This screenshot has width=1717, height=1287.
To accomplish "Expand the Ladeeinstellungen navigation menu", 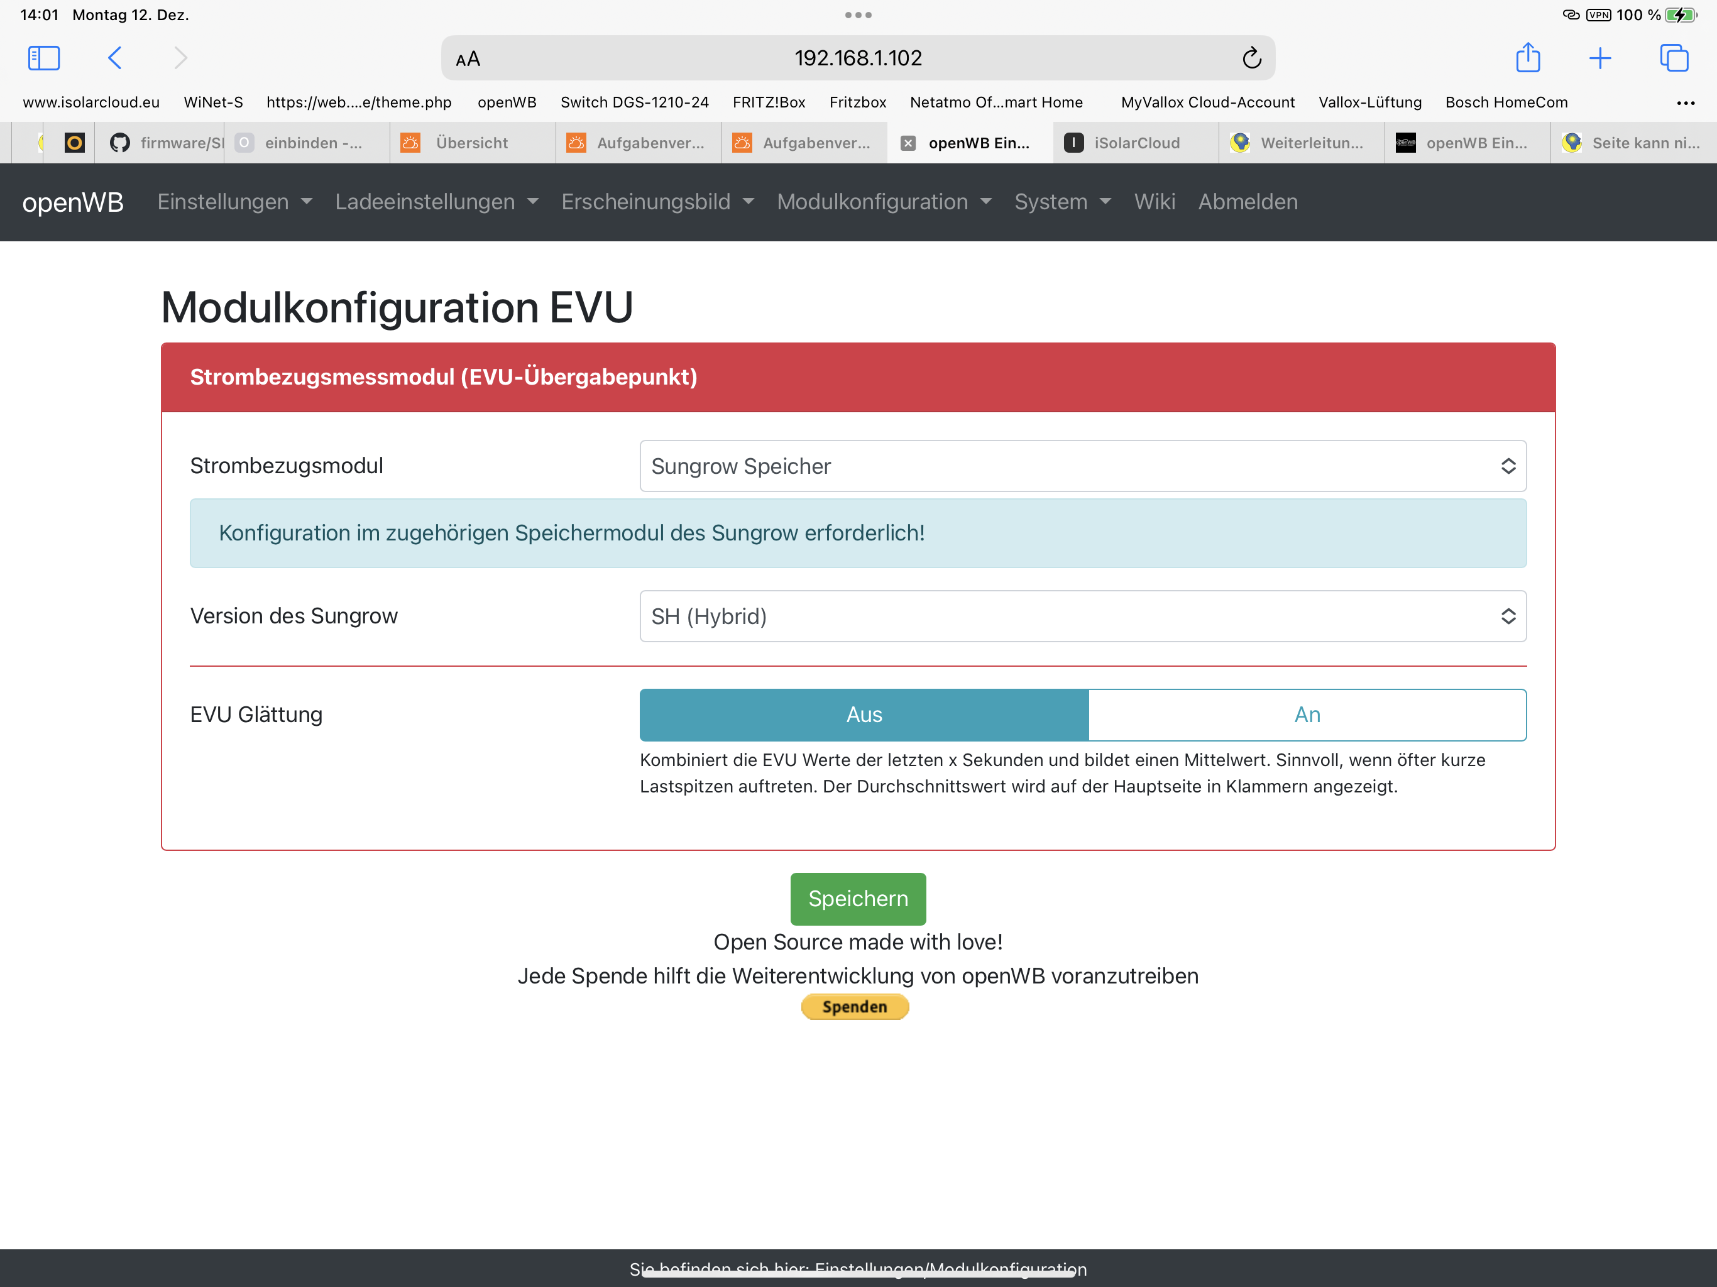I will point(436,202).
